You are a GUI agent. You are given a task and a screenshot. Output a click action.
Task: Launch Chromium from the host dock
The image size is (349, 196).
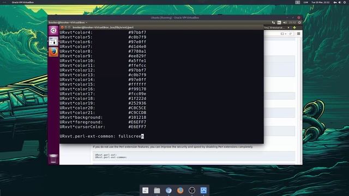(169, 190)
